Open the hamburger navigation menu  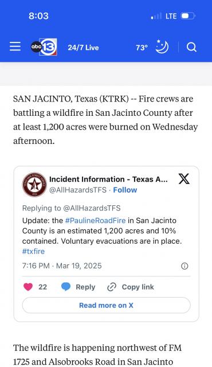pos(15,46)
